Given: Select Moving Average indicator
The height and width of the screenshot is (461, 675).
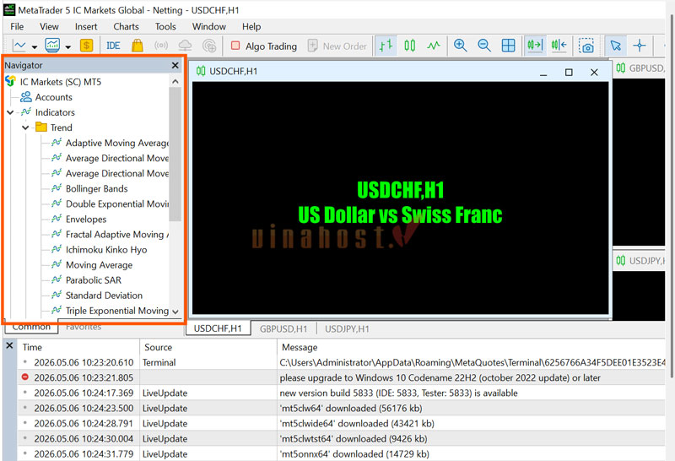Looking at the screenshot, I should click(99, 265).
